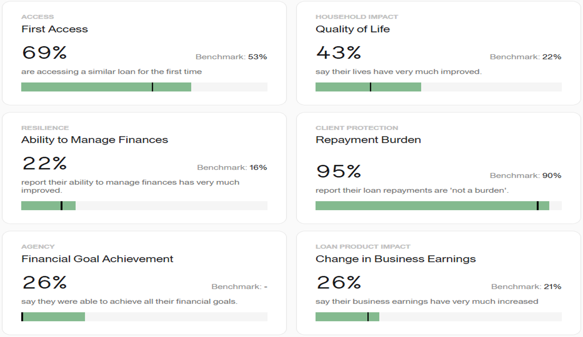Click the Benchmark: 53% label
Image resolution: width=583 pixels, height=337 pixels.
[231, 57]
